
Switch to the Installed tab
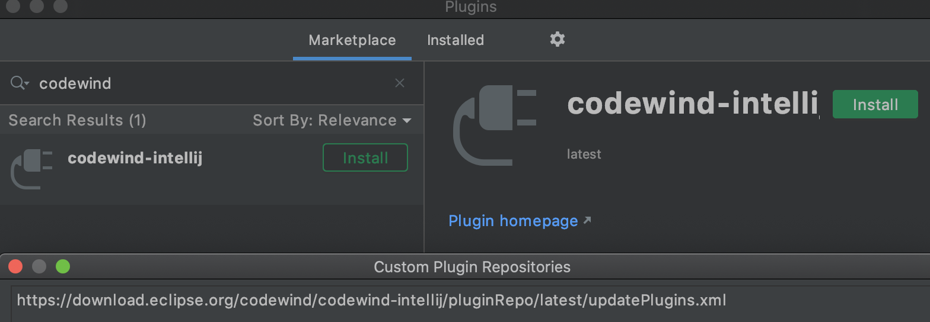pos(456,40)
